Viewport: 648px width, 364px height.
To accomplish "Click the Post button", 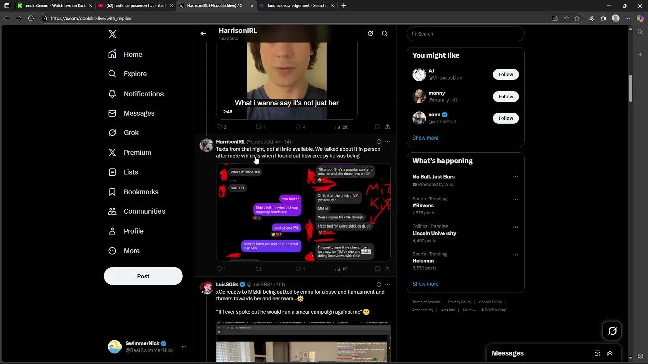I will point(143,276).
